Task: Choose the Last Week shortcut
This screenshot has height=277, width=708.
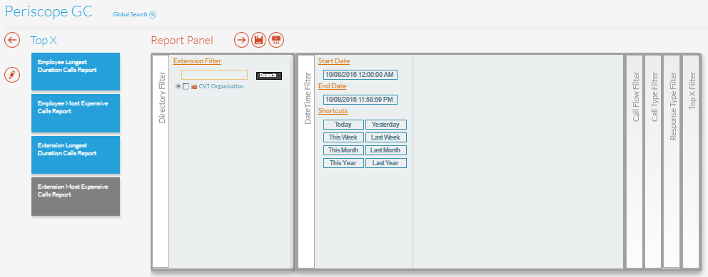Action: 385,137
